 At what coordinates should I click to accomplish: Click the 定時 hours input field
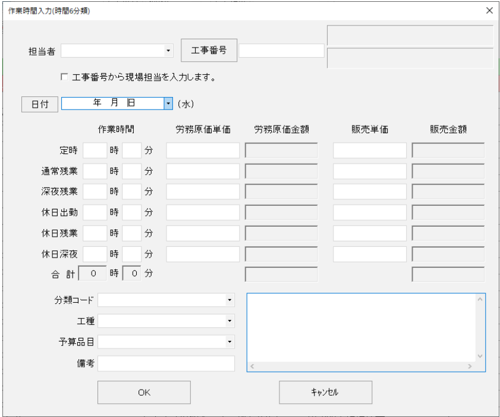(x=95, y=151)
